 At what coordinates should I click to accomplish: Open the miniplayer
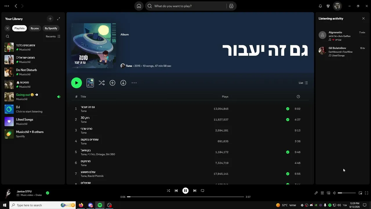[360, 193]
